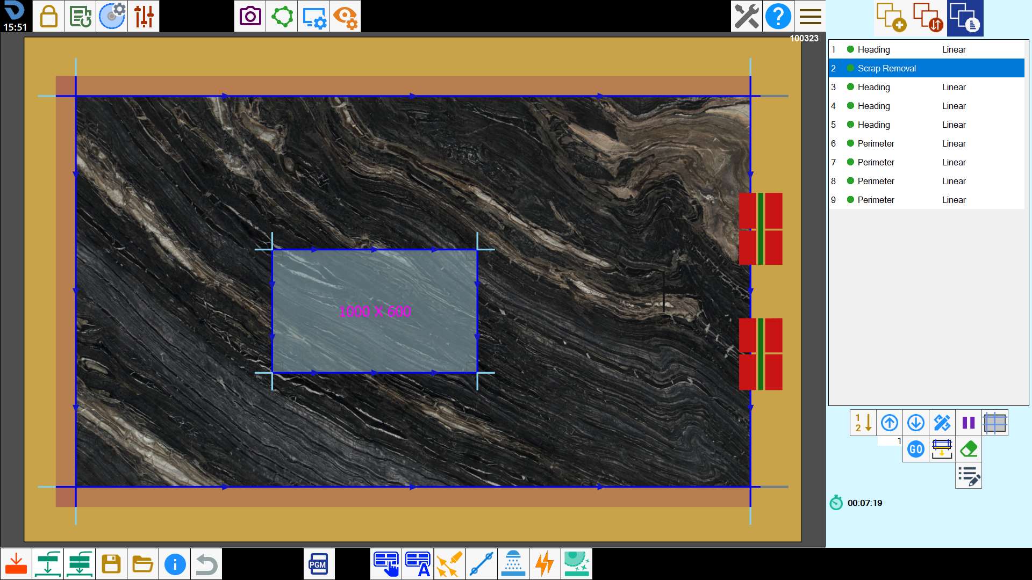
Task: Open the edit list pencil icon
Action: point(969,476)
